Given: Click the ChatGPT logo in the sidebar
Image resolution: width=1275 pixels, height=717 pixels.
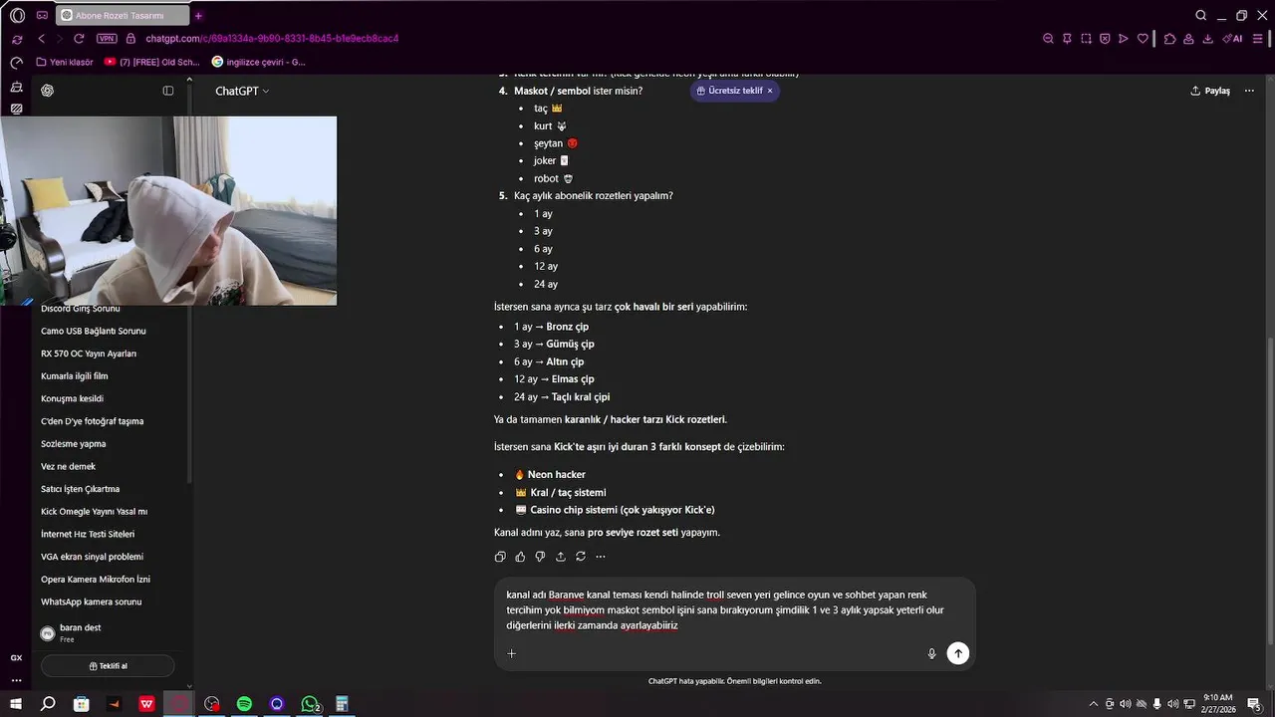Looking at the screenshot, I should coord(48,91).
